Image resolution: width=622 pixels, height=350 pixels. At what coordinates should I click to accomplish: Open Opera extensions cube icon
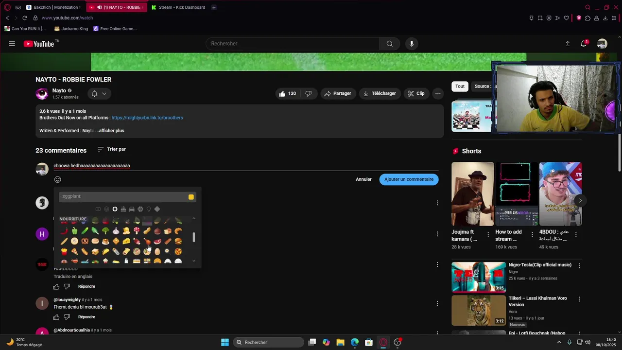[x=587, y=18]
